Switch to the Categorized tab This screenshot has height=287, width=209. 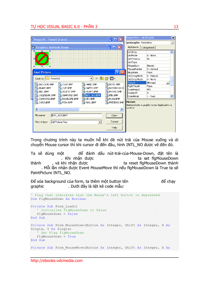click(x=148, y=48)
